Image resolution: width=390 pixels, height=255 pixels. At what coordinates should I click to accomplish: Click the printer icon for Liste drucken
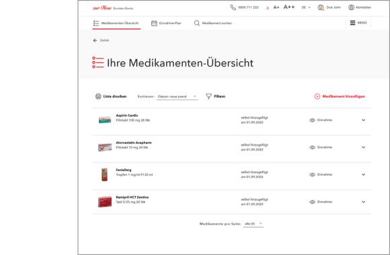[x=98, y=97]
